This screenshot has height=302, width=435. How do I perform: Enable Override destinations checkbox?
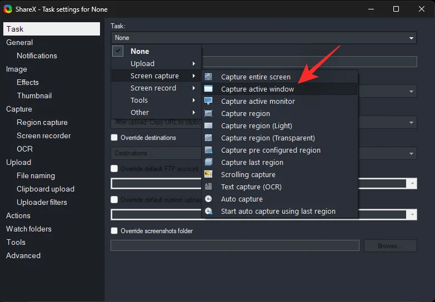(114, 138)
